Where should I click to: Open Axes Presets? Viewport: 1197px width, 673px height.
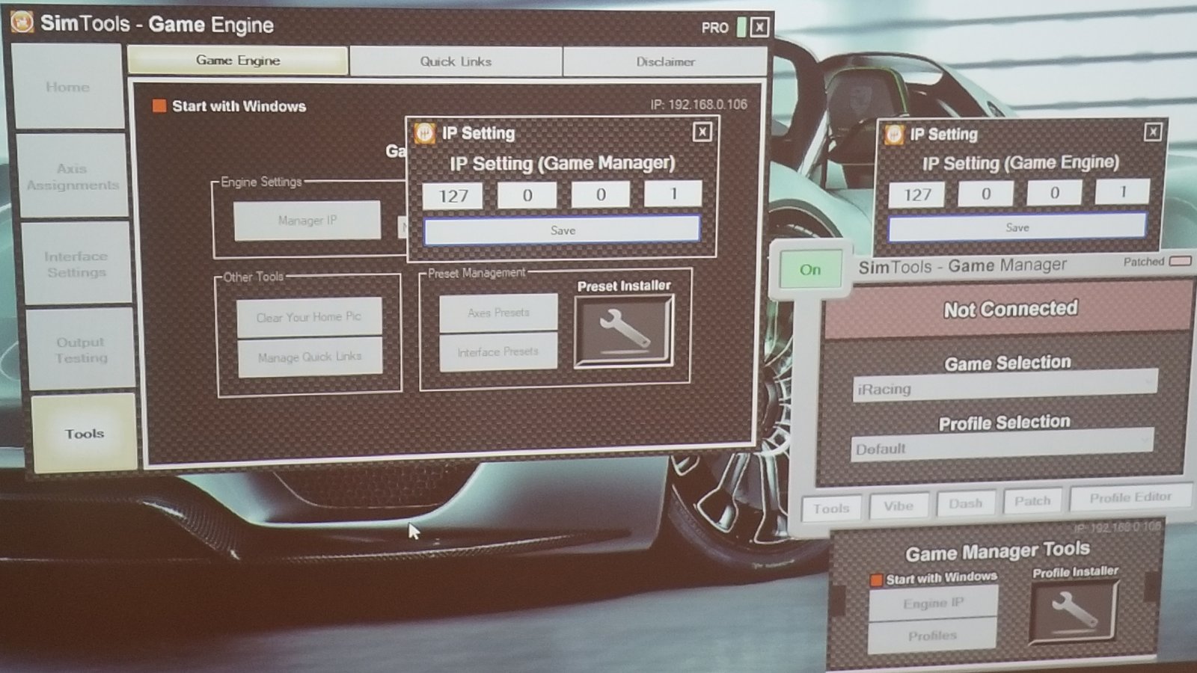click(498, 313)
